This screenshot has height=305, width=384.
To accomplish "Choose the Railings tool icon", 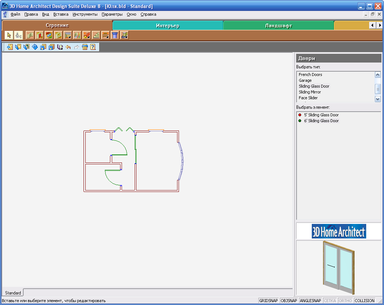I will pyautogui.click(x=105, y=35).
